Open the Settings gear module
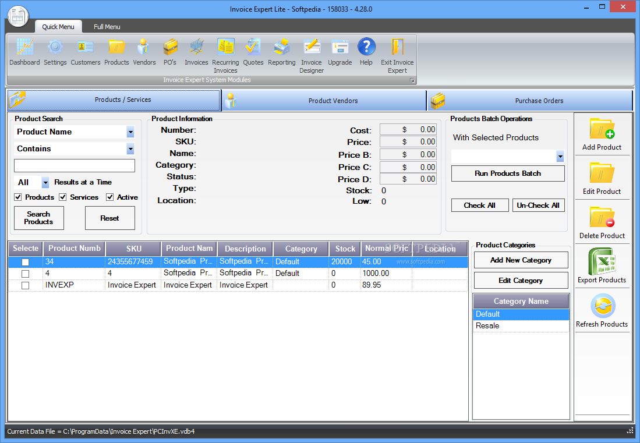640x443 pixels. 55,52
